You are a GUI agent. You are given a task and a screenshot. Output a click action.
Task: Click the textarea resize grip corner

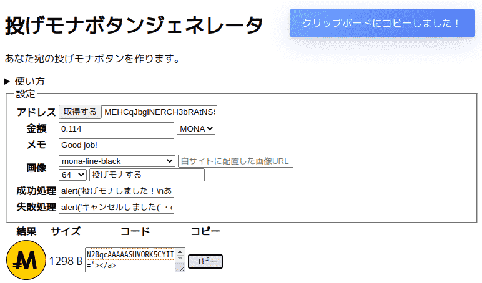[180, 267]
